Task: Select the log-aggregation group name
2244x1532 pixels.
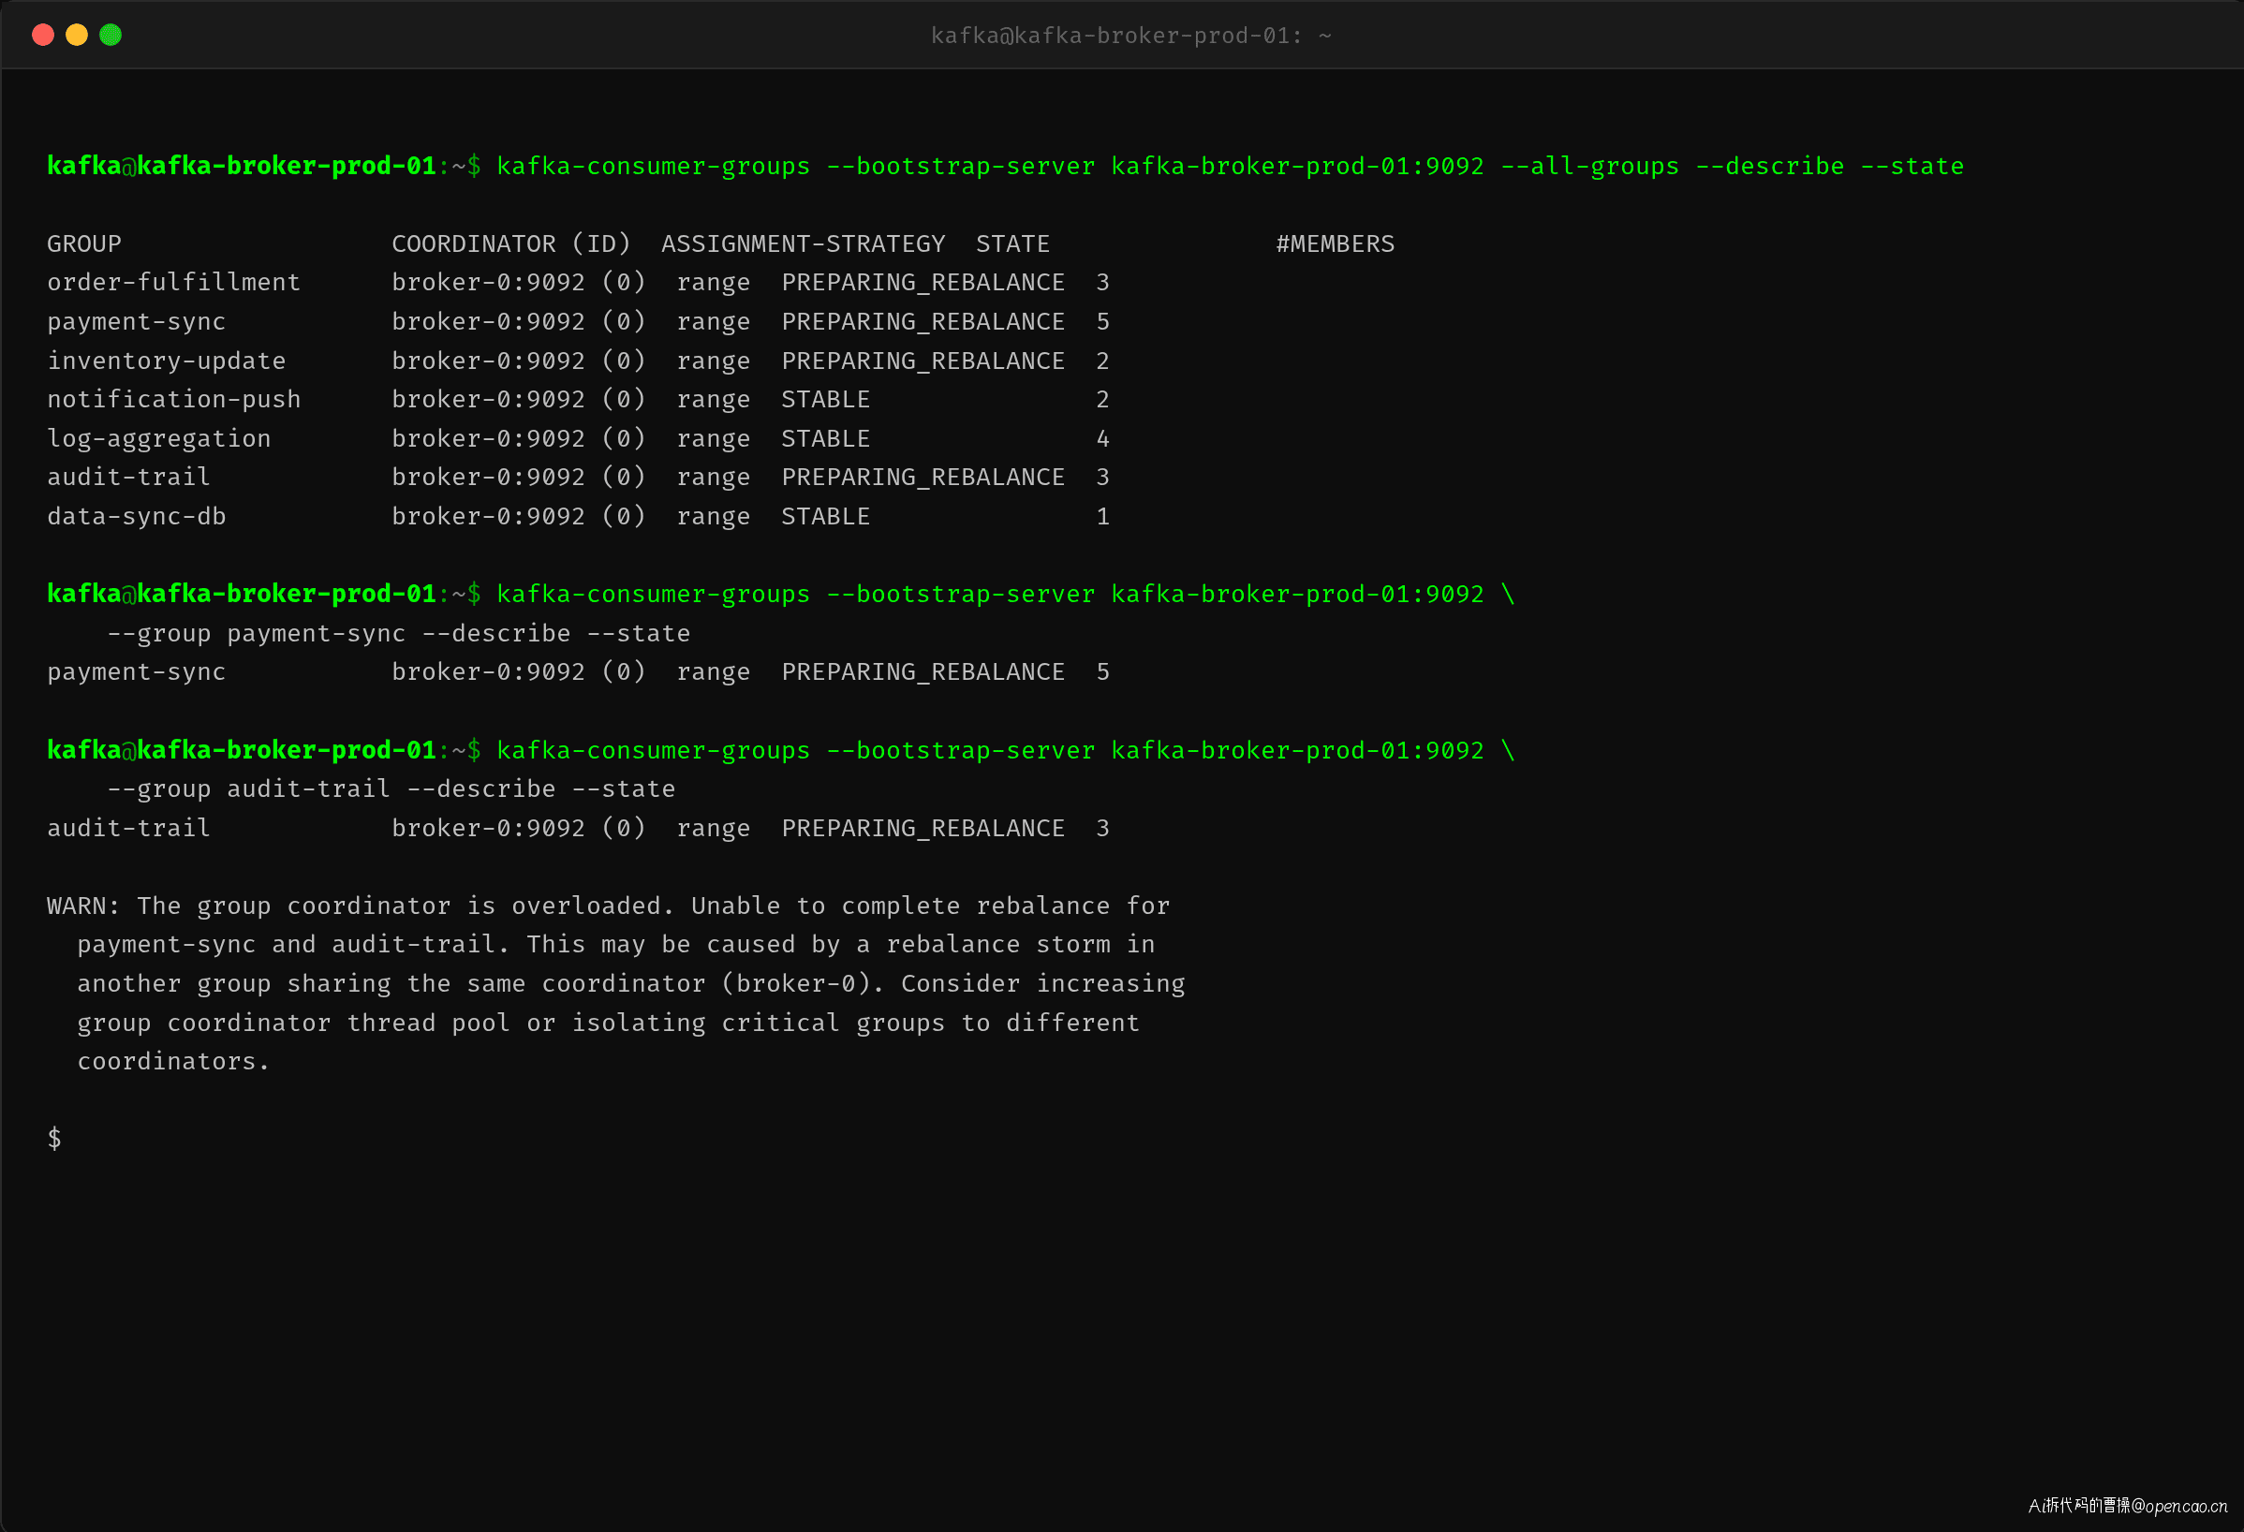Action: point(159,439)
